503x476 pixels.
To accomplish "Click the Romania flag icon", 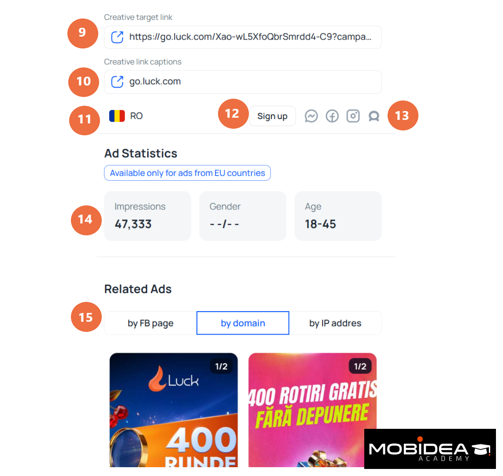I will click(117, 116).
